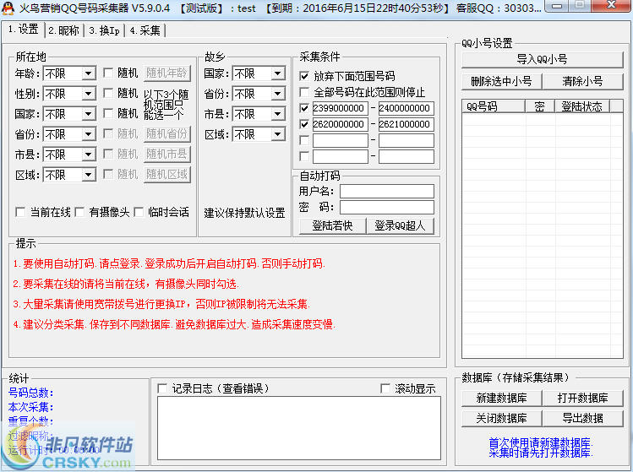Select the 1.设置 tab

tap(23, 30)
